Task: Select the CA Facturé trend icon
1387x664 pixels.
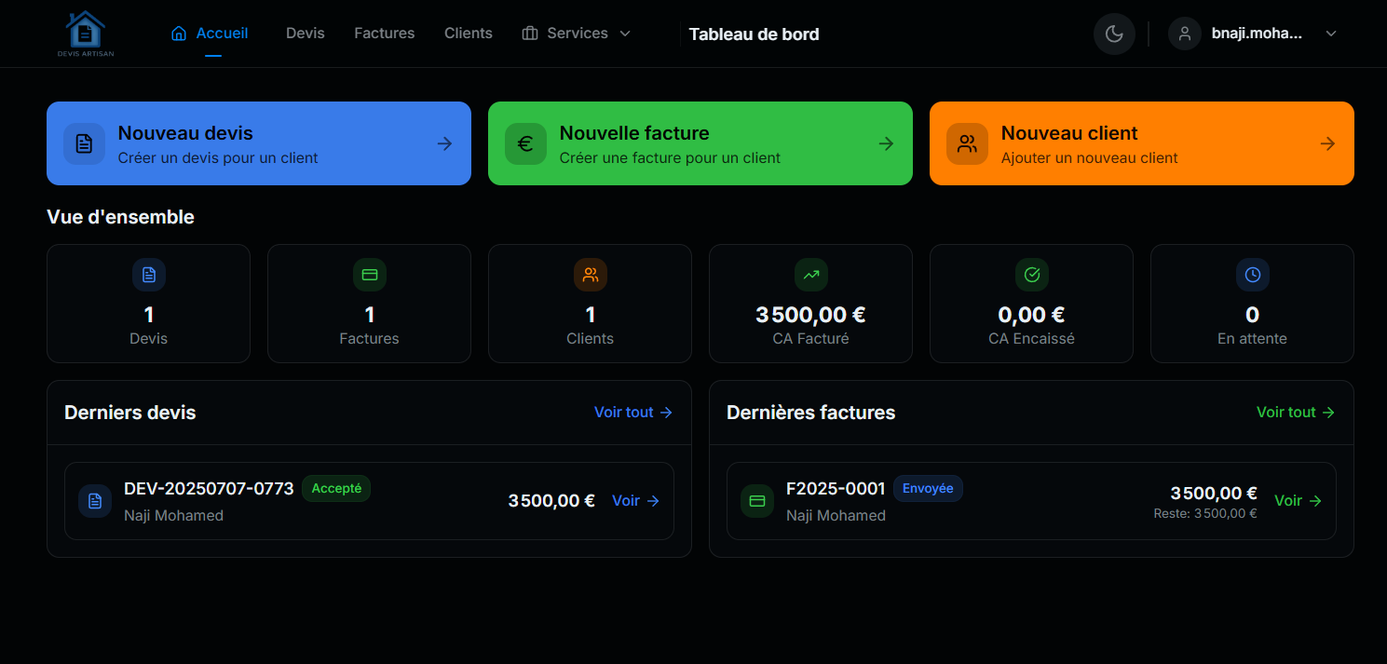Action: (x=810, y=275)
